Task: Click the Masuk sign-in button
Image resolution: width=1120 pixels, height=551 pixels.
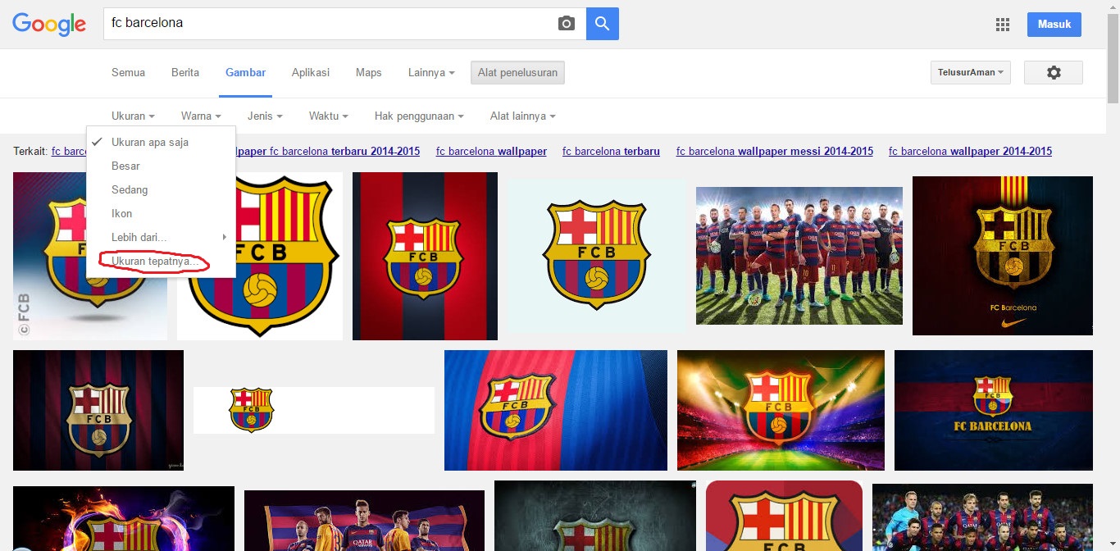Action: tap(1054, 24)
